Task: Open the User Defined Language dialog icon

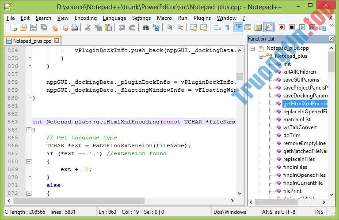Action: coord(248,28)
